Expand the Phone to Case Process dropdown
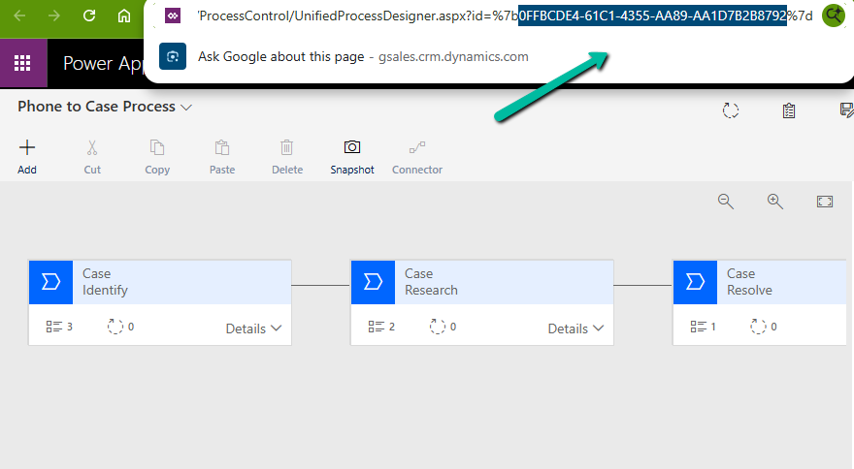This screenshot has height=469, width=854. coord(186,108)
